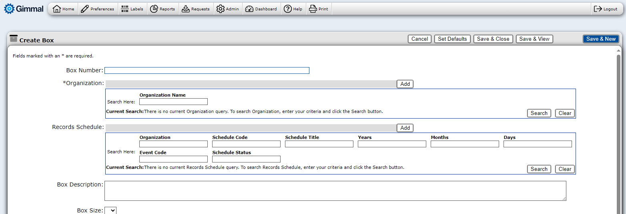Expand the Box Size dropdown

pos(110,210)
